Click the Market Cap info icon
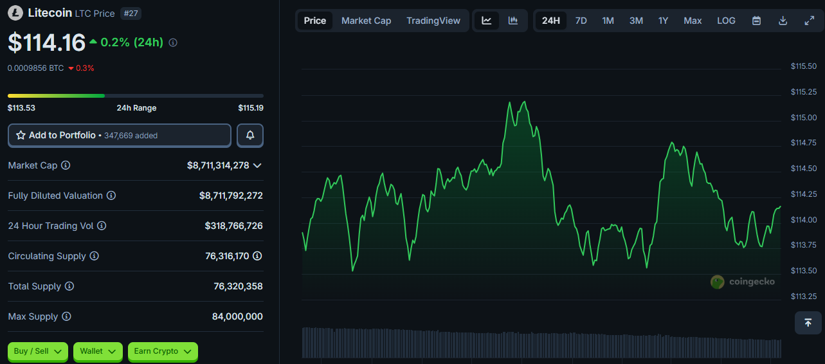Screen dimensions: 825x364 (66, 165)
